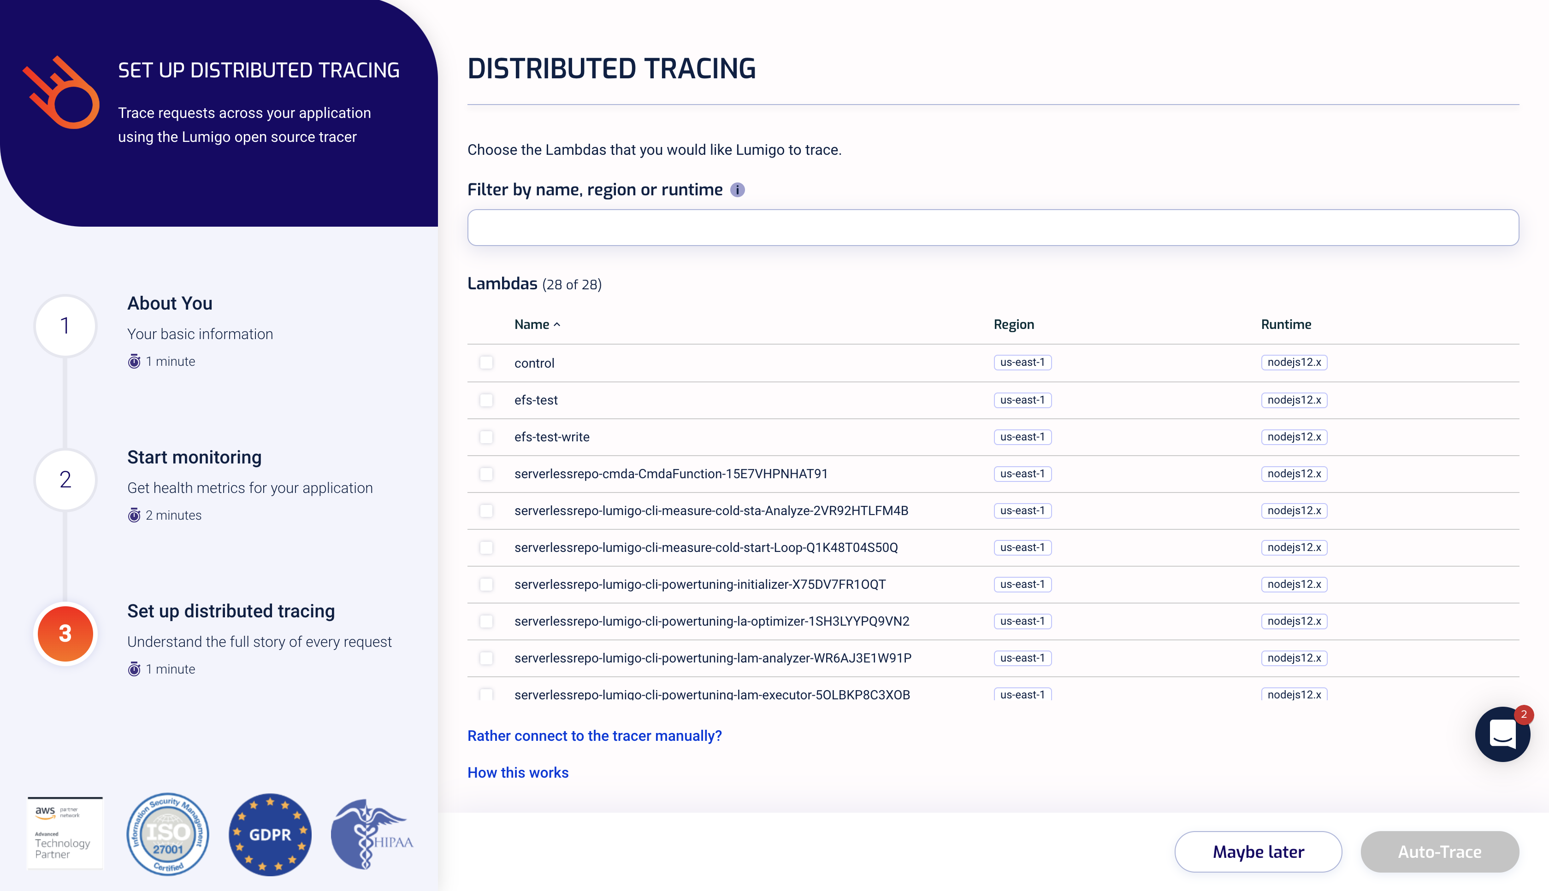Screen dimensions: 1549x891
Task: Click the About You timer icon
Action: pos(134,362)
